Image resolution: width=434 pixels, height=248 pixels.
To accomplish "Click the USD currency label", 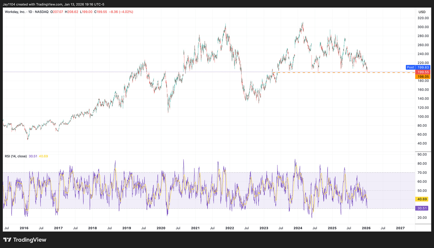I will (422, 12).
